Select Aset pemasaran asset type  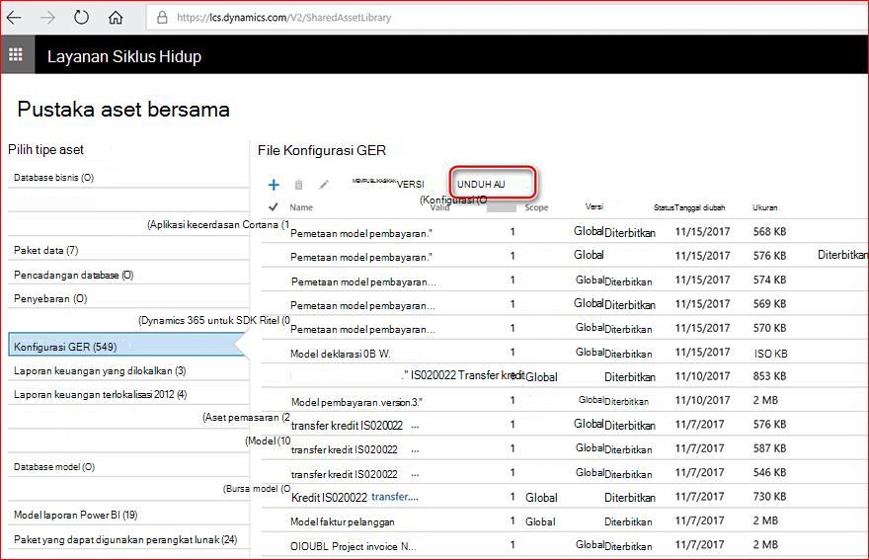tap(246, 418)
